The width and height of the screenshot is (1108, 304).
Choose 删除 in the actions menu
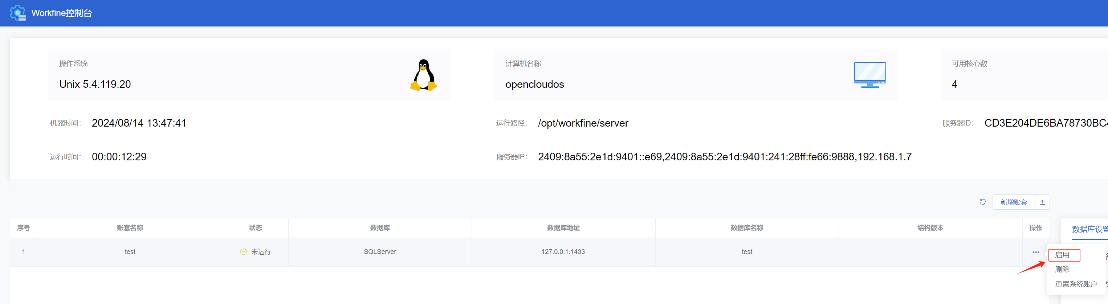click(1062, 270)
